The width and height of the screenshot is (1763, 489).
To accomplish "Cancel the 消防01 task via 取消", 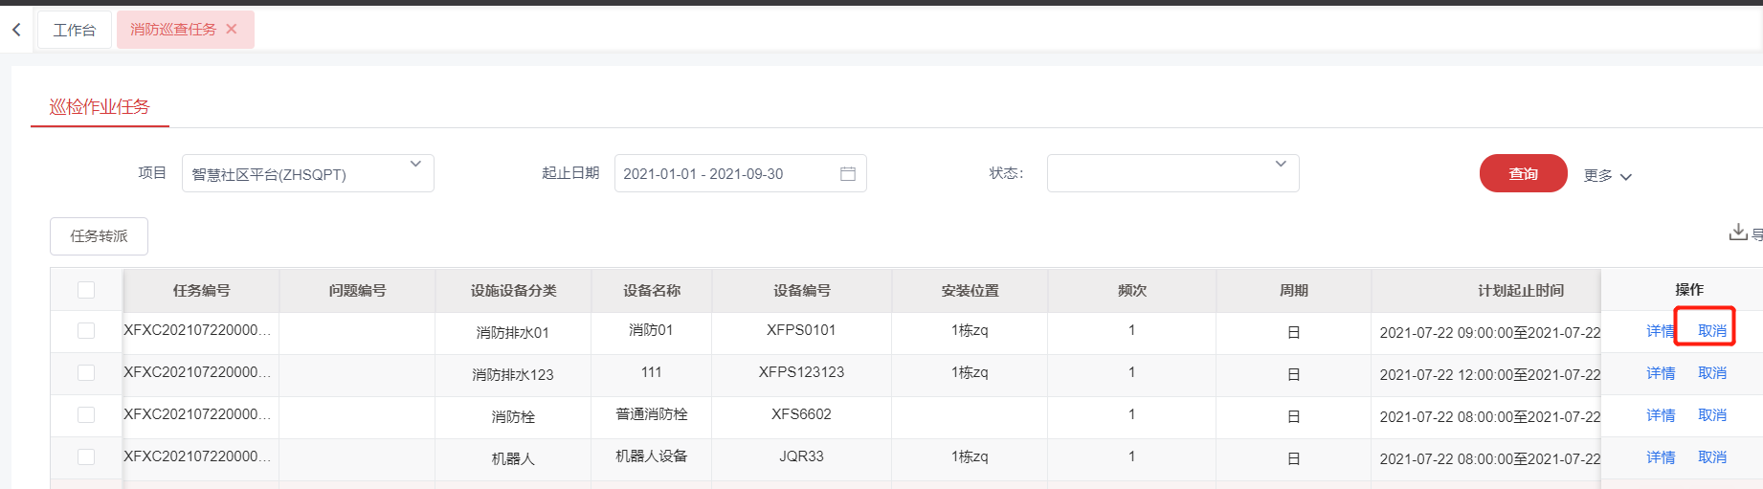I will pyautogui.click(x=1712, y=331).
